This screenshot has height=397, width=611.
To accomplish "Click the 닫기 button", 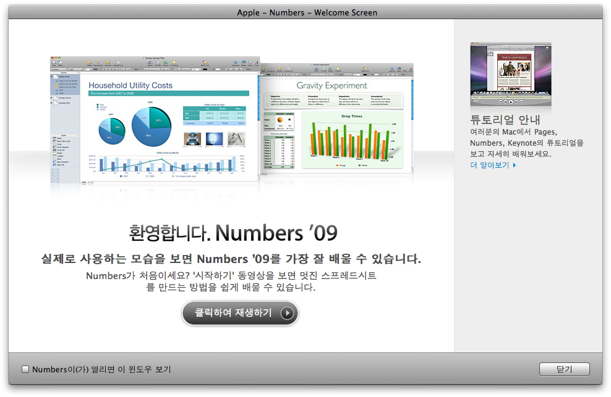I will [x=564, y=369].
